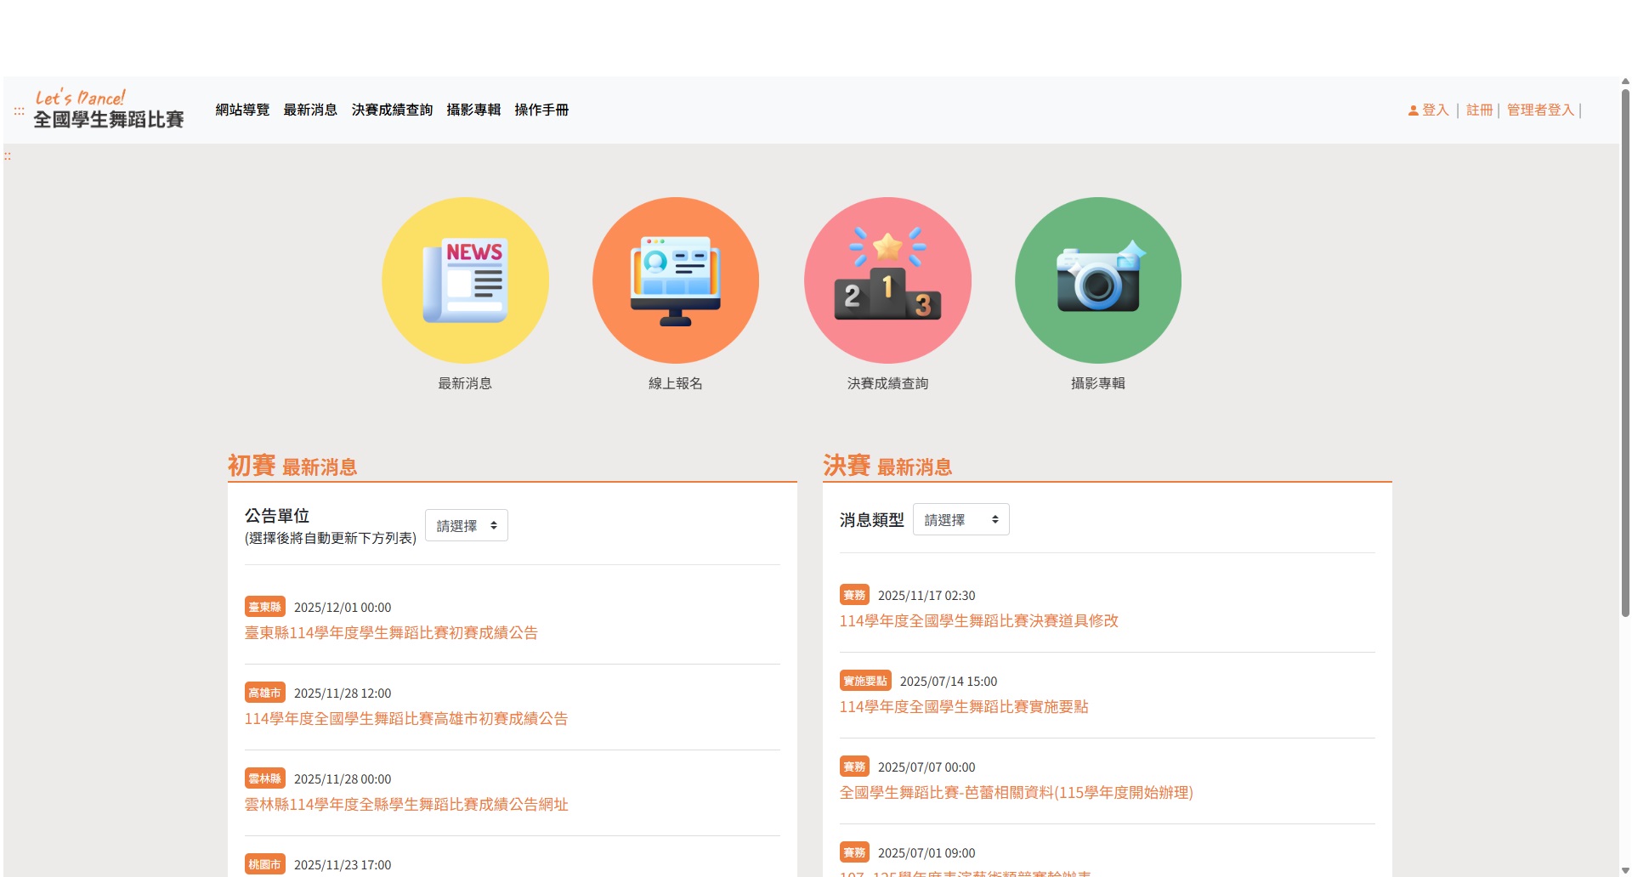
Task: Click the 實施要點 category badge
Action: point(864,681)
